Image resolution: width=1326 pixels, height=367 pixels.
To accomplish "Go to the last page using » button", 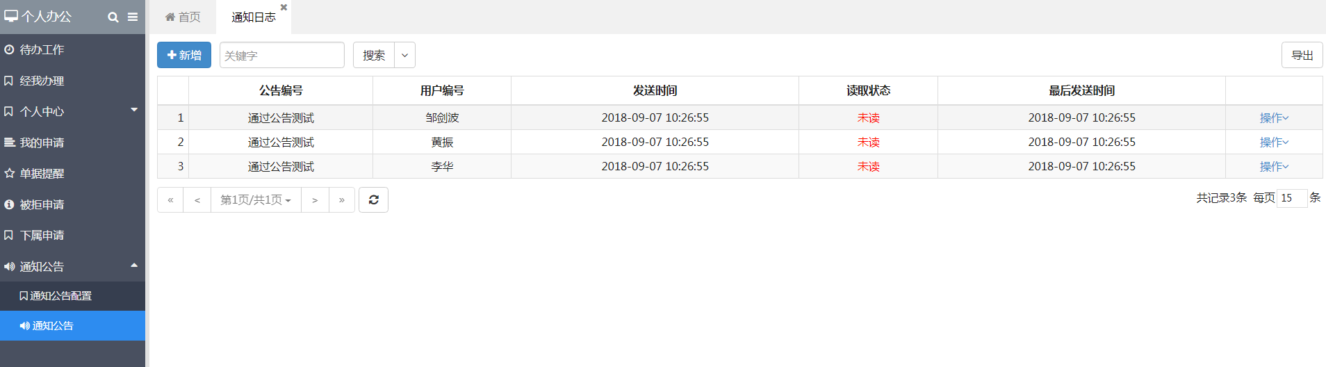I will coord(342,200).
